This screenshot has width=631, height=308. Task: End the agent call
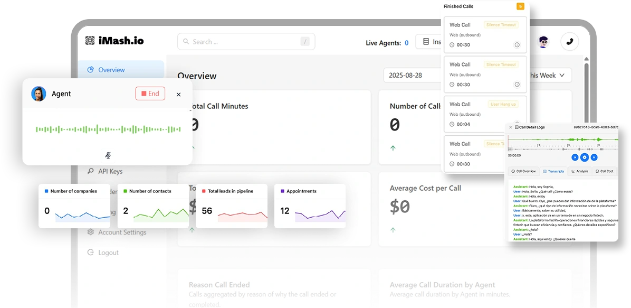(150, 94)
